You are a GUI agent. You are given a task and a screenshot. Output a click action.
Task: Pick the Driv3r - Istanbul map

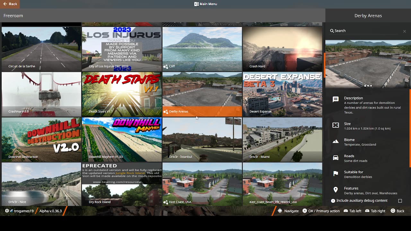[202, 139]
